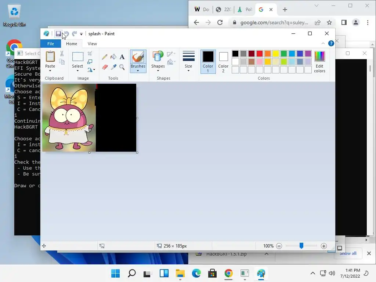This screenshot has width=376, height=282.
Task: Select the Fill with color bucket
Action: coord(113,57)
